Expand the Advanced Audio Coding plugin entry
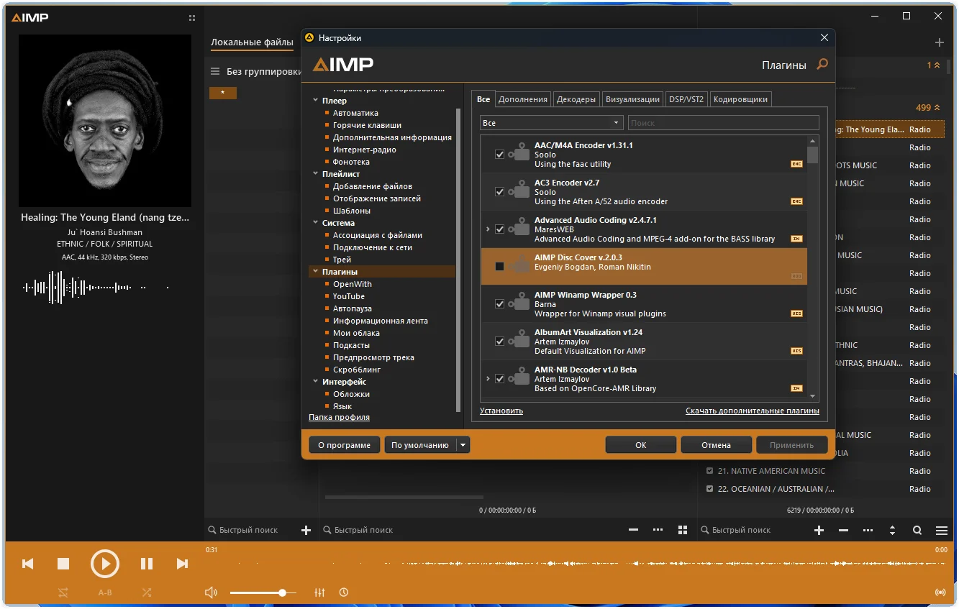Image resolution: width=959 pixels, height=609 pixels. [x=488, y=229]
